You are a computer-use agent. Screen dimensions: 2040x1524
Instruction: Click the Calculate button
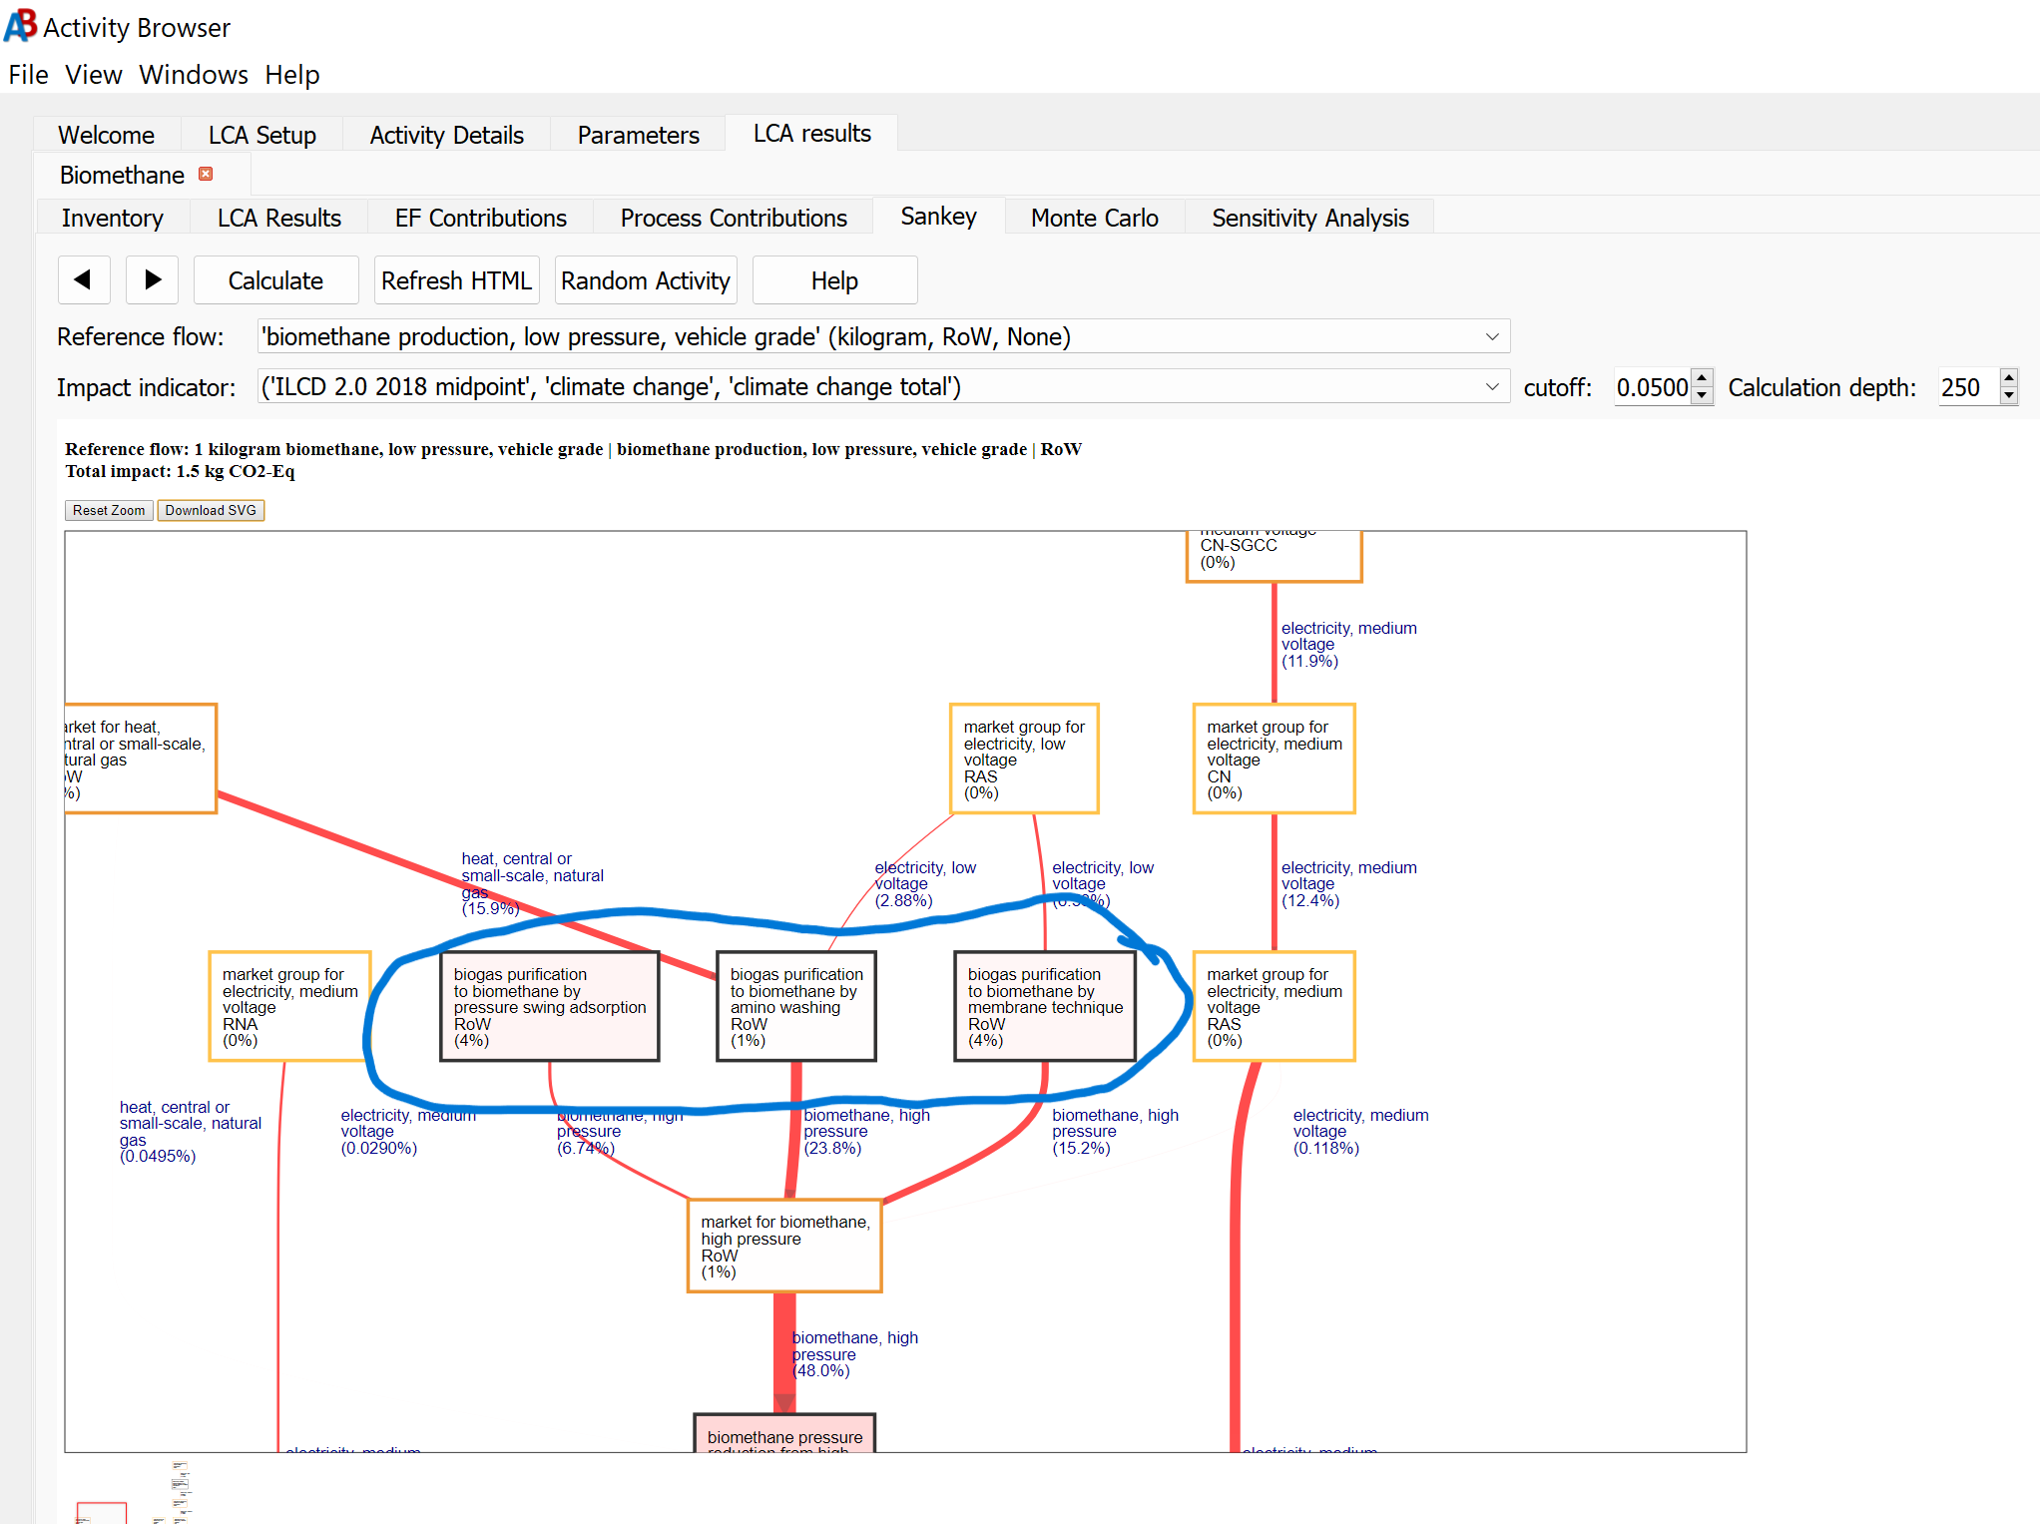[275, 280]
